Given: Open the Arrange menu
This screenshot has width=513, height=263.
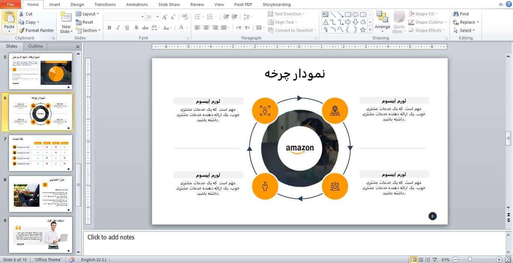Looking at the screenshot, I should click(x=382, y=21).
